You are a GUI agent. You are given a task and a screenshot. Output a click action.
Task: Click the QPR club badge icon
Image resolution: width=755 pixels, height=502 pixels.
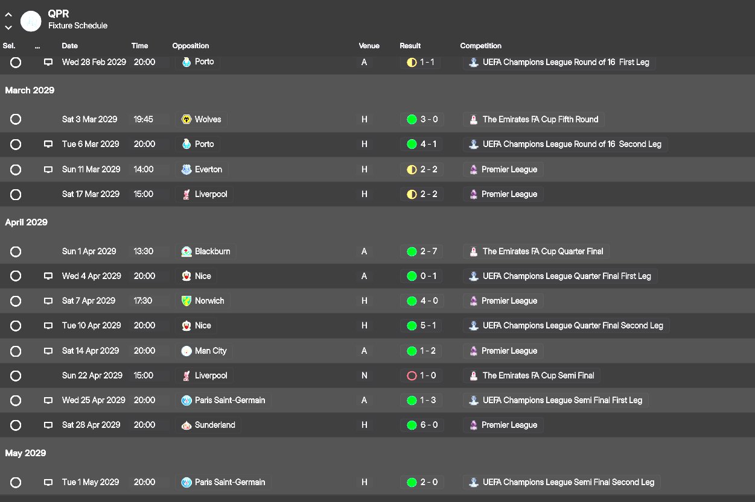31,21
